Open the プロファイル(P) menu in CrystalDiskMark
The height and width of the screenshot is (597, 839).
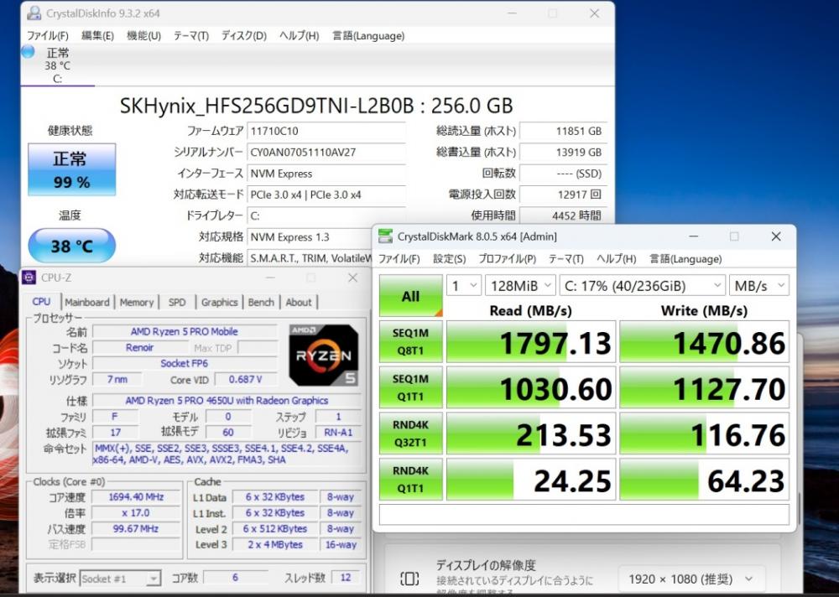[507, 259]
